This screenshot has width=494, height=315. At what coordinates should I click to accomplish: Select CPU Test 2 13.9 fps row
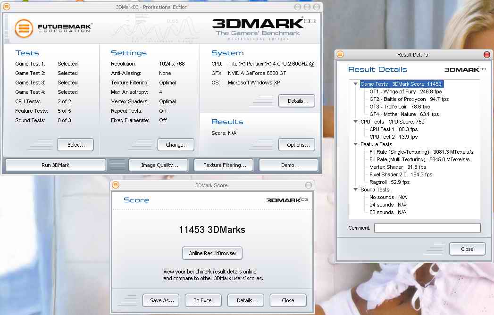point(394,137)
